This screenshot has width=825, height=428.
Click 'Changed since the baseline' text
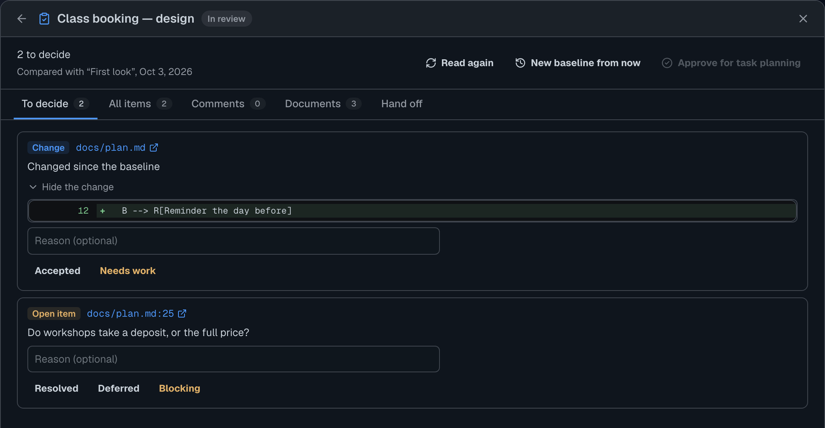click(94, 167)
